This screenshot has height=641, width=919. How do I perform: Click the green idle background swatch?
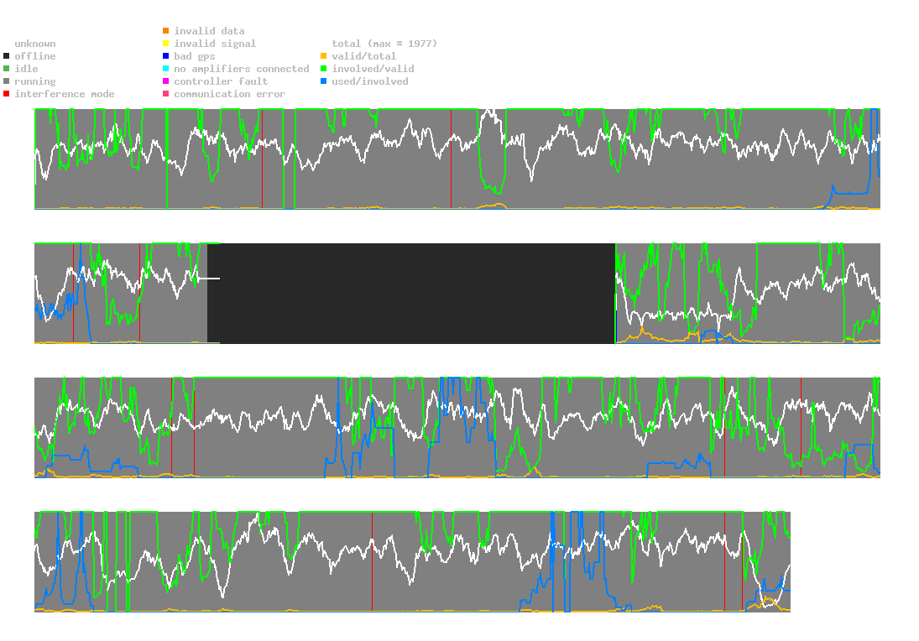[x=7, y=69]
